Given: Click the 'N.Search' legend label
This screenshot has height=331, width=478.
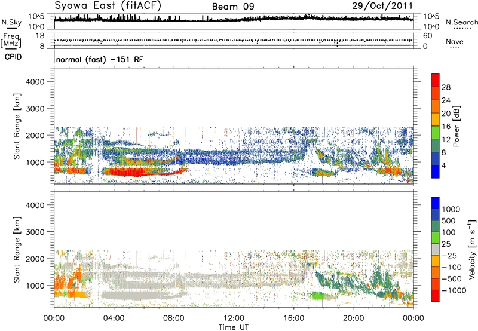Looking at the screenshot, I should [461, 22].
